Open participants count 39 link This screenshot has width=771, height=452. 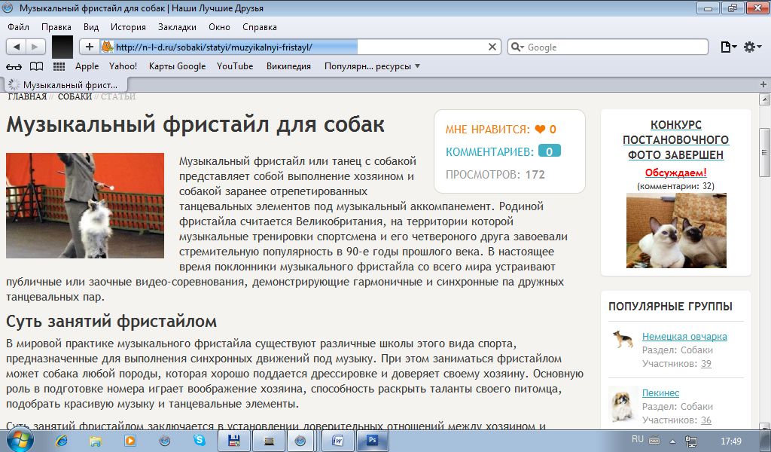706,364
